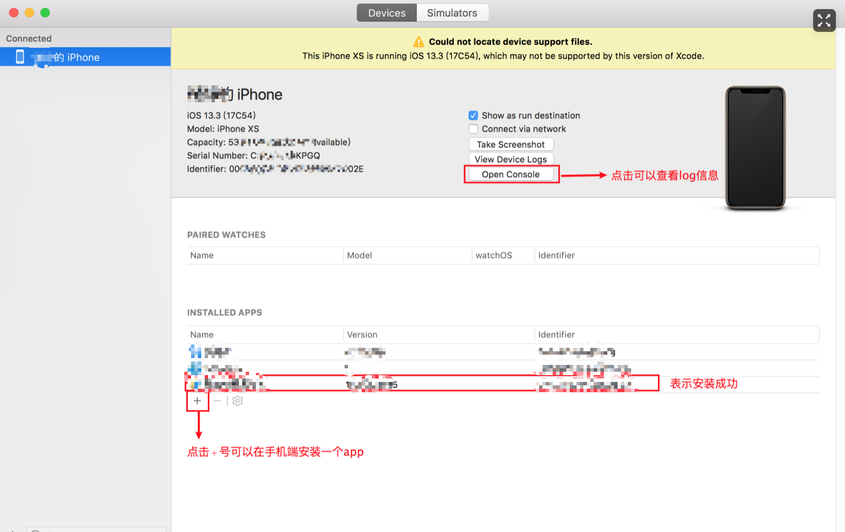Click the Open Console button
The height and width of the screenshot is (532, 845).
pos(511,174)
